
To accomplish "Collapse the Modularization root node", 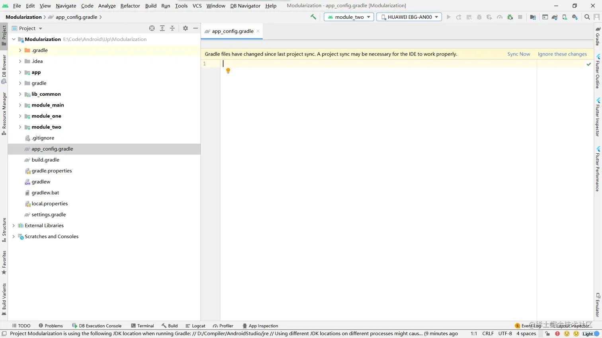I will coord(14,39).
